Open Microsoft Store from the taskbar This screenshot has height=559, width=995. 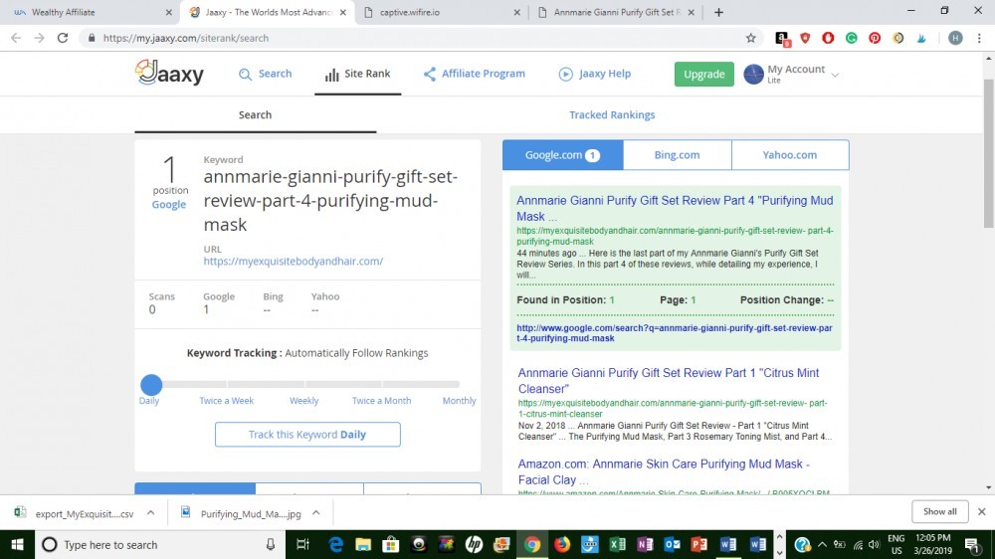(x=390, y=544)
